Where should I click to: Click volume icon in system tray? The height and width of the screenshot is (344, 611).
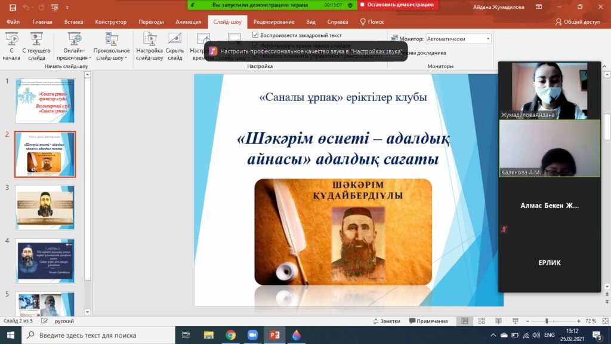536,335
